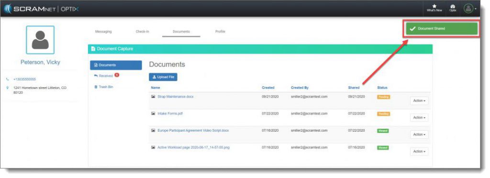The image size is (490, 178).
Task: Sort by the Created By column header
Action: pos(300,88)
